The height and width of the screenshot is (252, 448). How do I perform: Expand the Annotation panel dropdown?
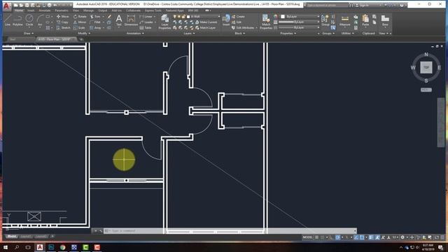click(x=135, y=34)
